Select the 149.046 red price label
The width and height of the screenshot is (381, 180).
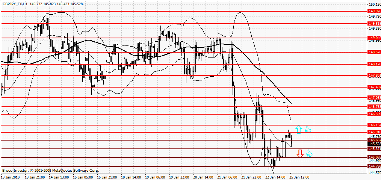tap(375, 38)
